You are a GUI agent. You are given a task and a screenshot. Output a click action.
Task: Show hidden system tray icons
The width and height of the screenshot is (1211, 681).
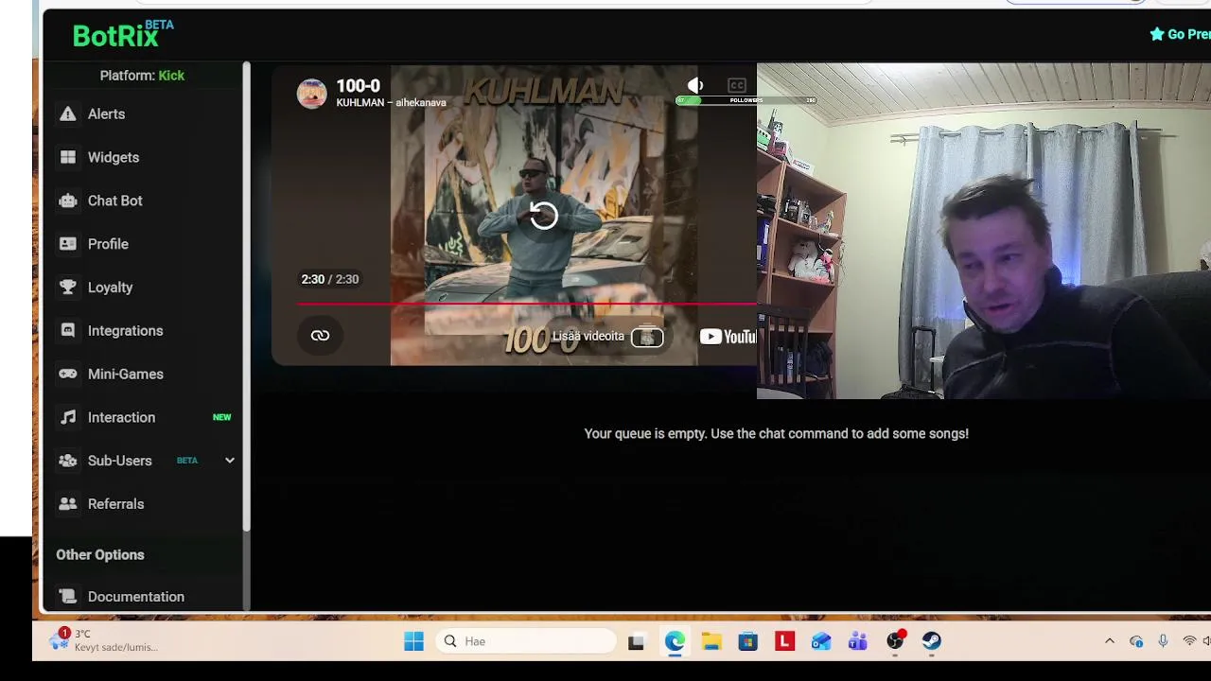point(1110,641)
